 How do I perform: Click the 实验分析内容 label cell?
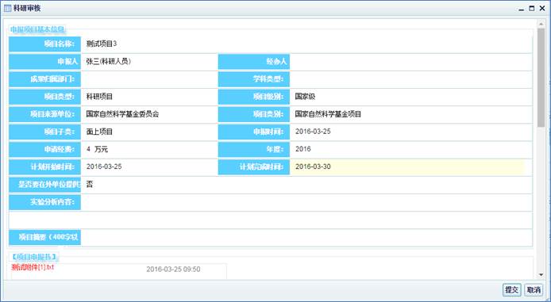(45, 202)
